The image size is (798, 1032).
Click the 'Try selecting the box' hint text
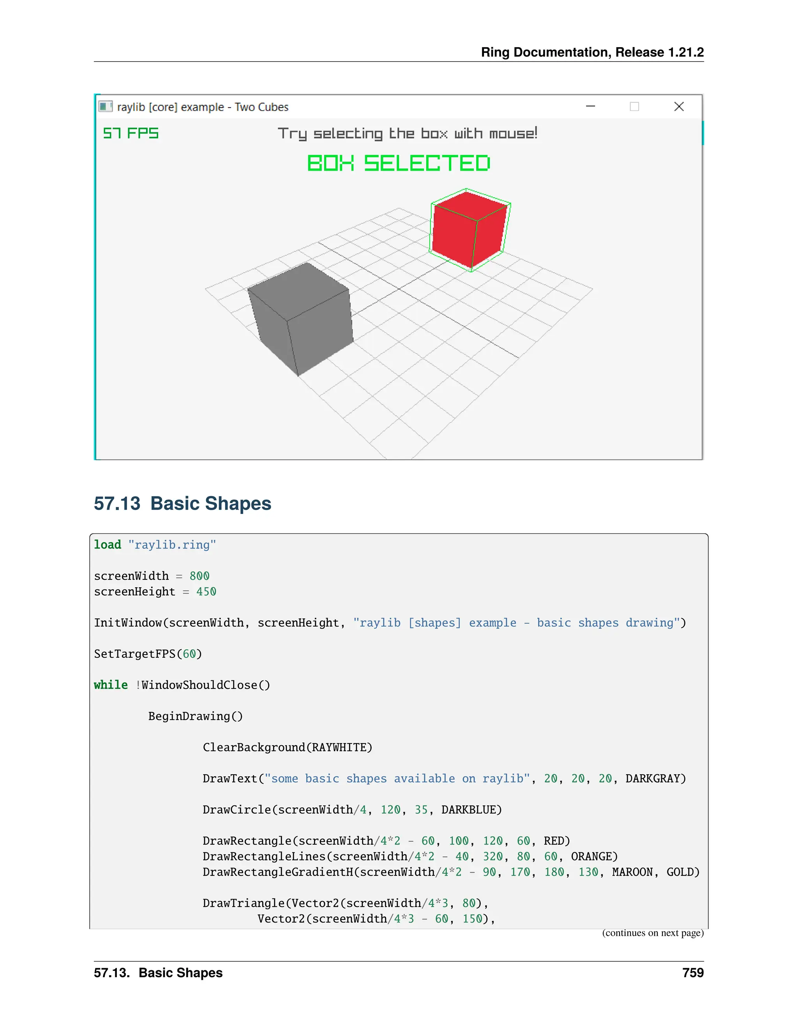407,134
